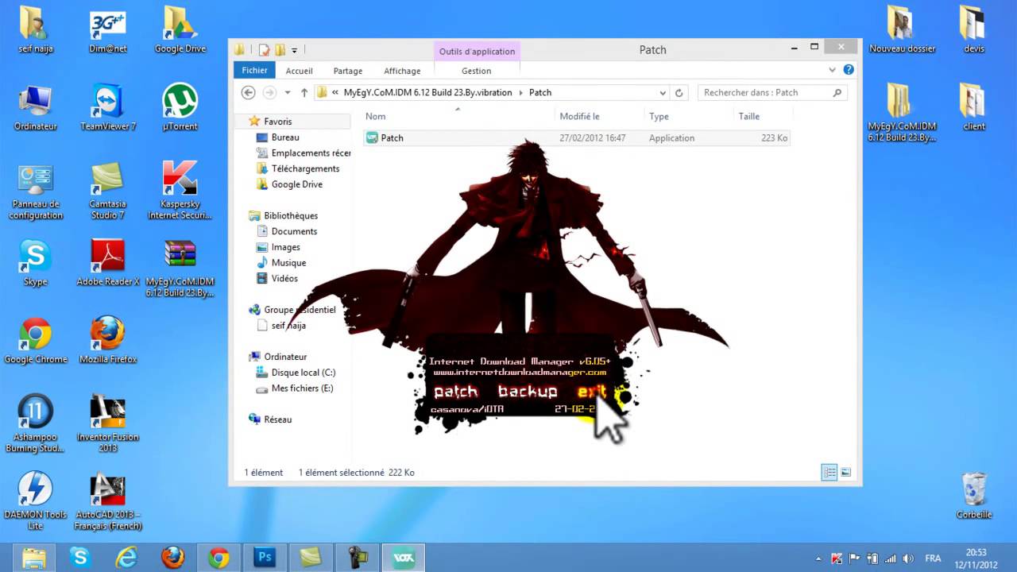Refresh the Patch folder view
The width and height of the screenshot is (1017, 572).
click(x=679, y=93)
